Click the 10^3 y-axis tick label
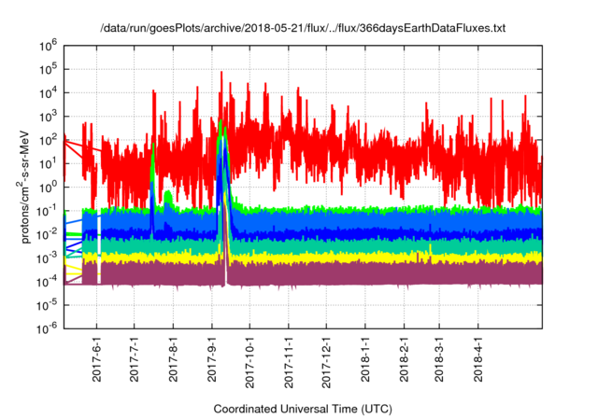Viewport: 598px width, 418px height. 48,117
